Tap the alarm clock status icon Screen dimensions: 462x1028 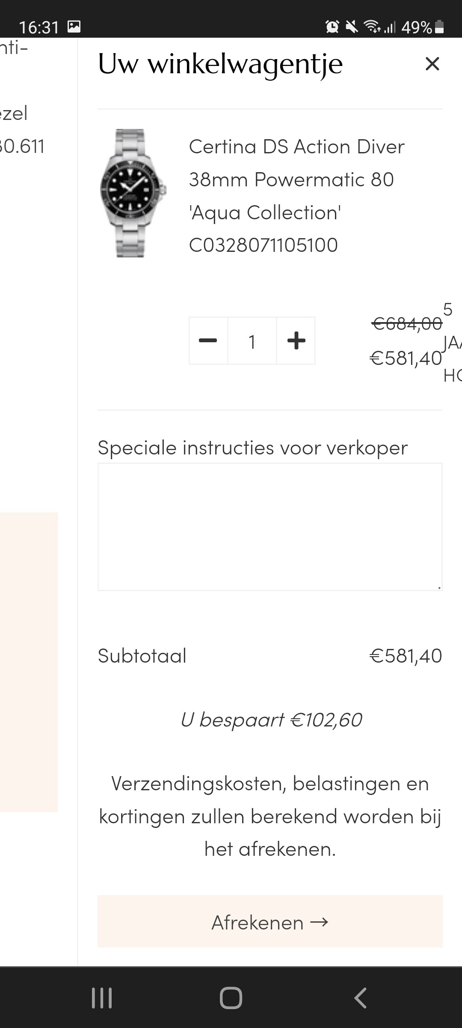click(332, 27)
